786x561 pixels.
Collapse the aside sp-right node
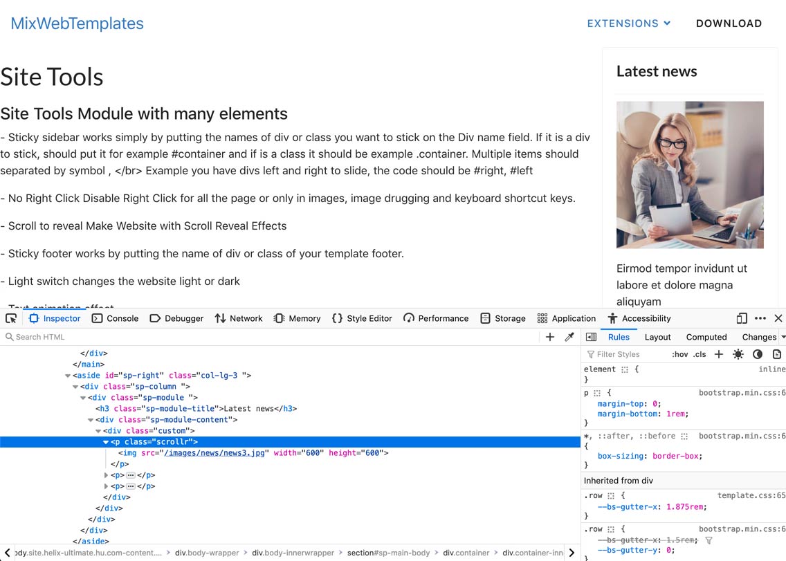(68, 376)
